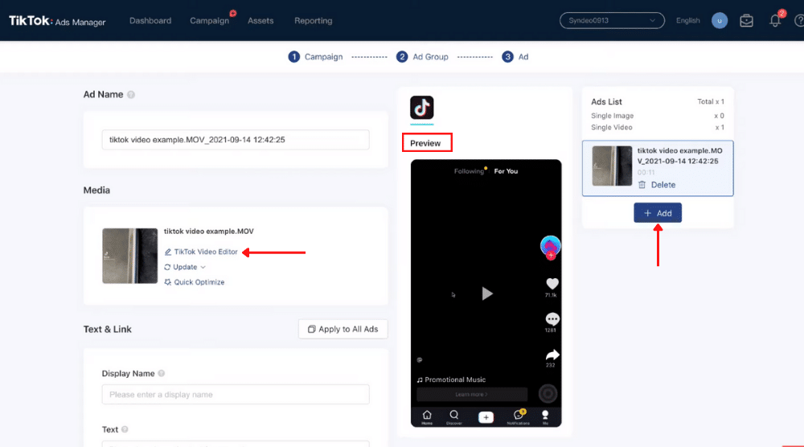
Task: Expand the Syndeo0913 account dropdown
Action: [x=612, y=21]
